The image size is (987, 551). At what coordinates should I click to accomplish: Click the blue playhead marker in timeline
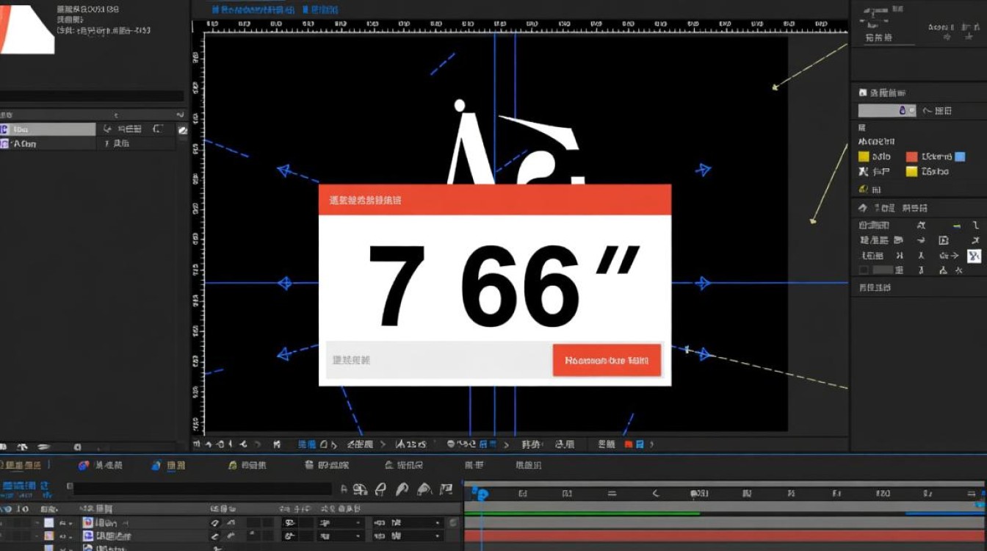click(x=480, y=494)
